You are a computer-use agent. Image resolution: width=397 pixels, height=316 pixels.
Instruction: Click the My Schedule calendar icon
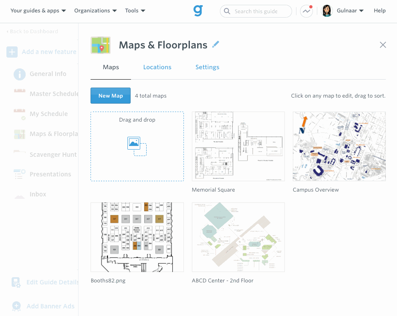pos(20,114)
